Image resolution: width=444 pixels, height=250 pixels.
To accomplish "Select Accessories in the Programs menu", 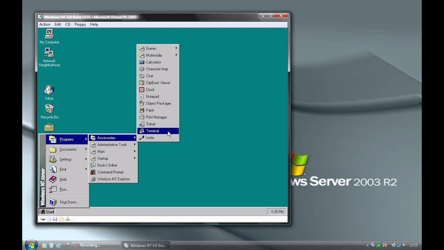I will point(113,138).
